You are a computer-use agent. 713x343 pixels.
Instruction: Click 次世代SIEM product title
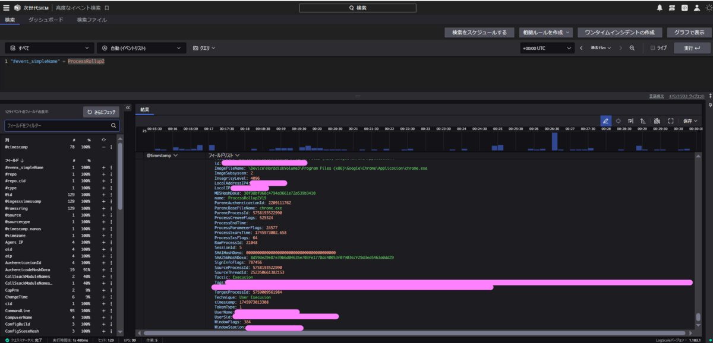pos(34,8)
